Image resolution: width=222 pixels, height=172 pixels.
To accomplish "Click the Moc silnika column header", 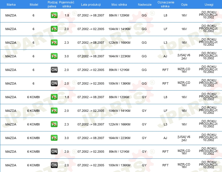I will [119, 5].
